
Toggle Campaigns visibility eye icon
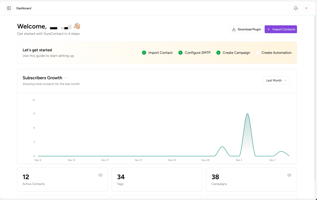point(289,175)
